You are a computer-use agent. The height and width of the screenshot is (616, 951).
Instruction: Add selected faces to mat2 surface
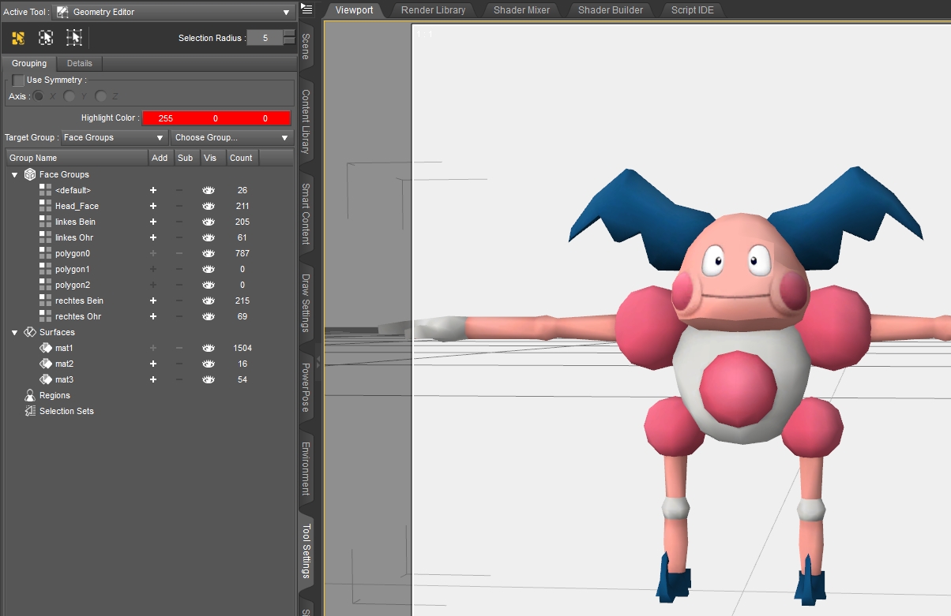tap(153, 364)
